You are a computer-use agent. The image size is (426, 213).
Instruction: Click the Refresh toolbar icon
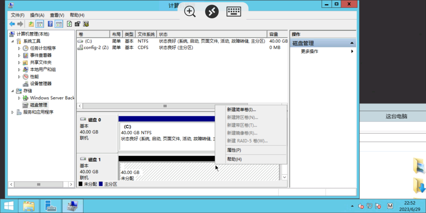(69, 24)
